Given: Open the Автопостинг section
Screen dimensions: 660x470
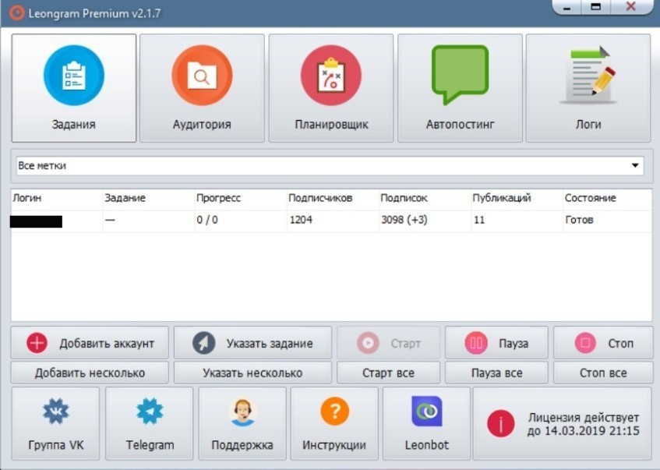Looking at the screenshot, I should [x=460, y=88].
